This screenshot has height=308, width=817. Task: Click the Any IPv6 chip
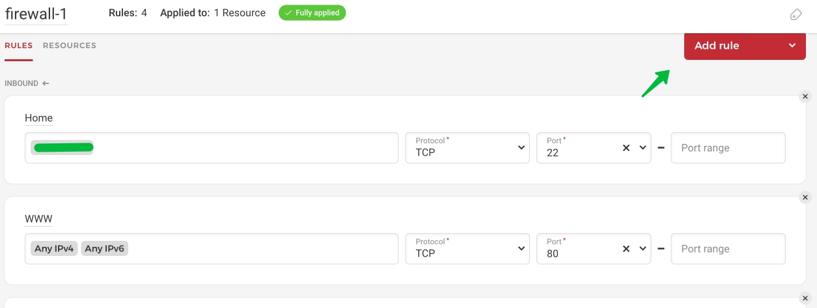point(104,249)
